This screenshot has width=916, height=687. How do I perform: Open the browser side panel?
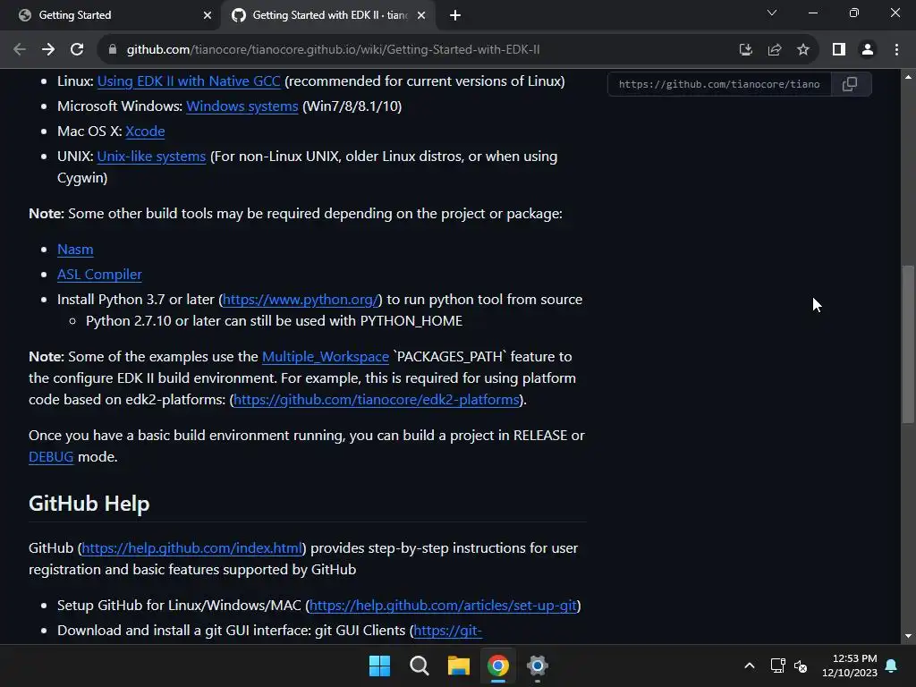pyautogui.click(x=839, y=50)
